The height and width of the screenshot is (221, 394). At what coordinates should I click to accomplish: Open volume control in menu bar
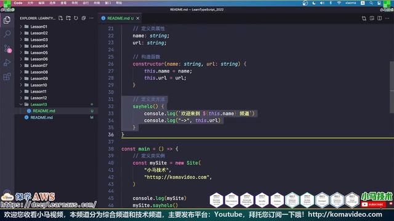[x=322, y=3]
